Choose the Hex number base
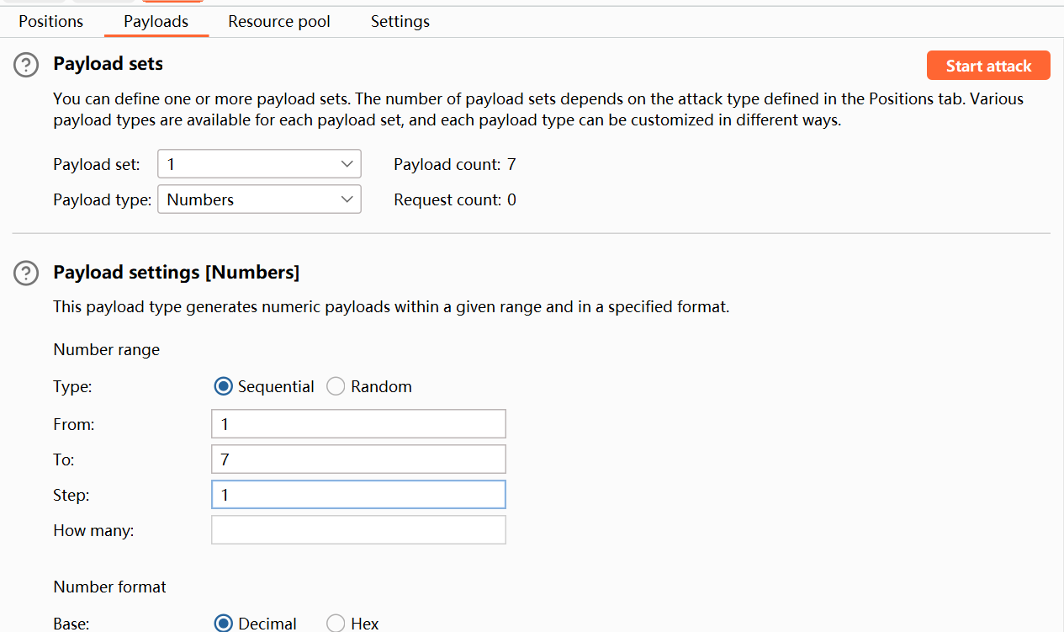 point(336,623)
